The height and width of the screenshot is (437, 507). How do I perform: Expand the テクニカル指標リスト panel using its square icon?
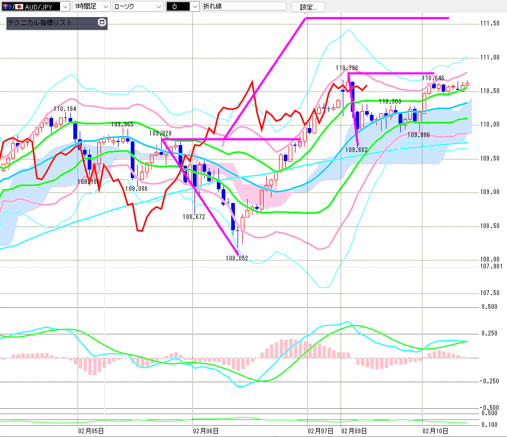click(x=102, y=23)
